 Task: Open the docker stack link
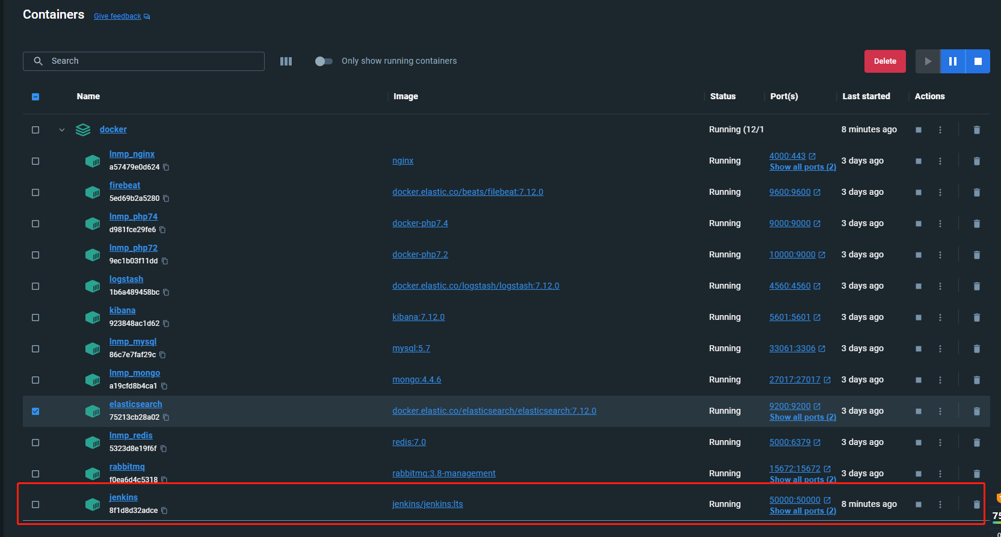(113, 129)
